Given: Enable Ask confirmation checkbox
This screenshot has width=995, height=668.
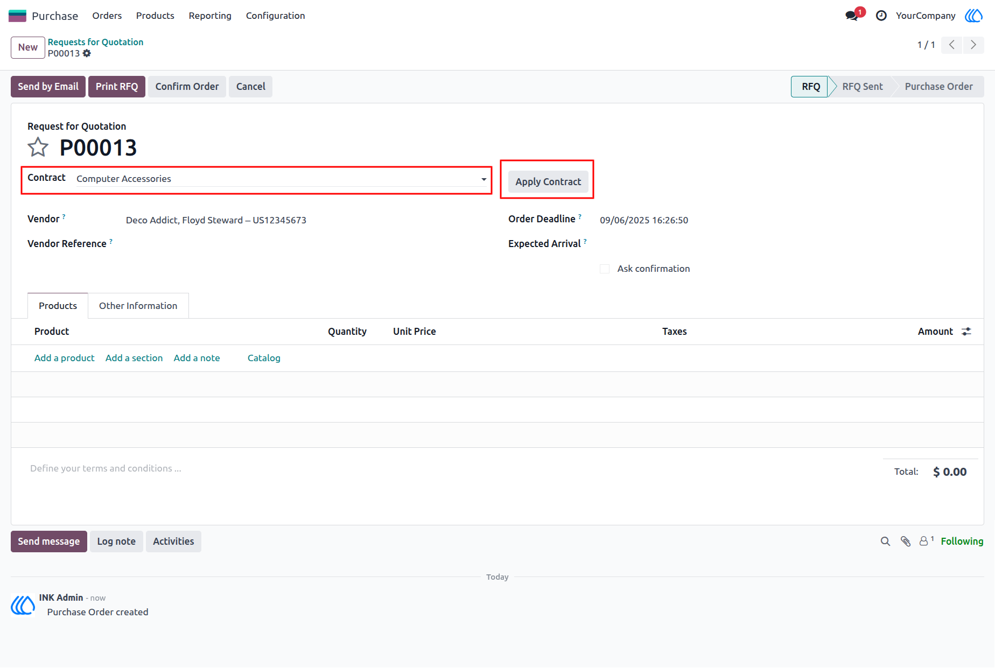Looking at the screenshot, I should pyautogui.click(x=605, y=269).
